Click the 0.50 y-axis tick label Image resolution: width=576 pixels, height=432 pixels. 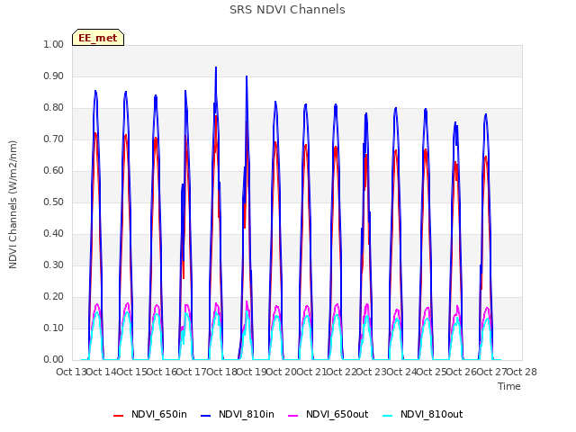pyautogui.click(x=53, y=202)
